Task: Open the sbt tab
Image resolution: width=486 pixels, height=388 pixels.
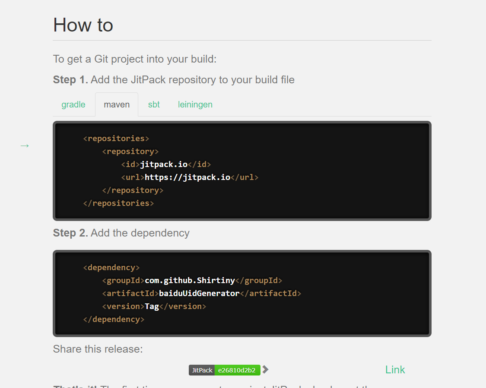Action: (154, 105)
